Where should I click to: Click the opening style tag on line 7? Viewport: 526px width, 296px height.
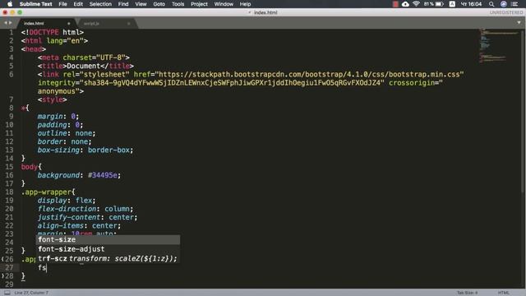click(53, 99)
